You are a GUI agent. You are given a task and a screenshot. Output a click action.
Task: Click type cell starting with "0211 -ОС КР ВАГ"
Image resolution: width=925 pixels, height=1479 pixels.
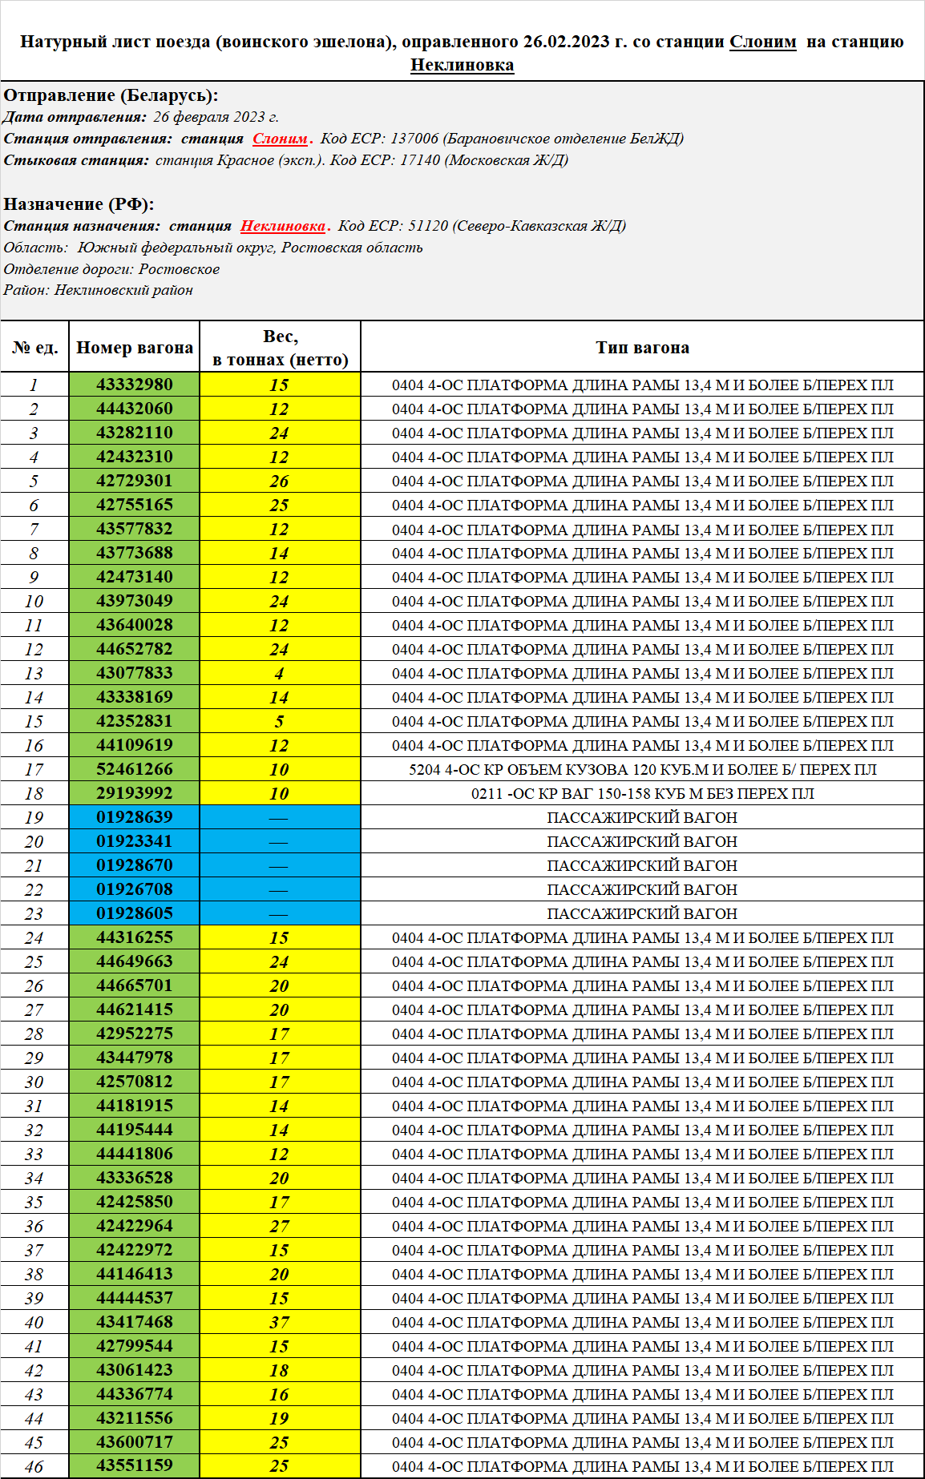642,793
